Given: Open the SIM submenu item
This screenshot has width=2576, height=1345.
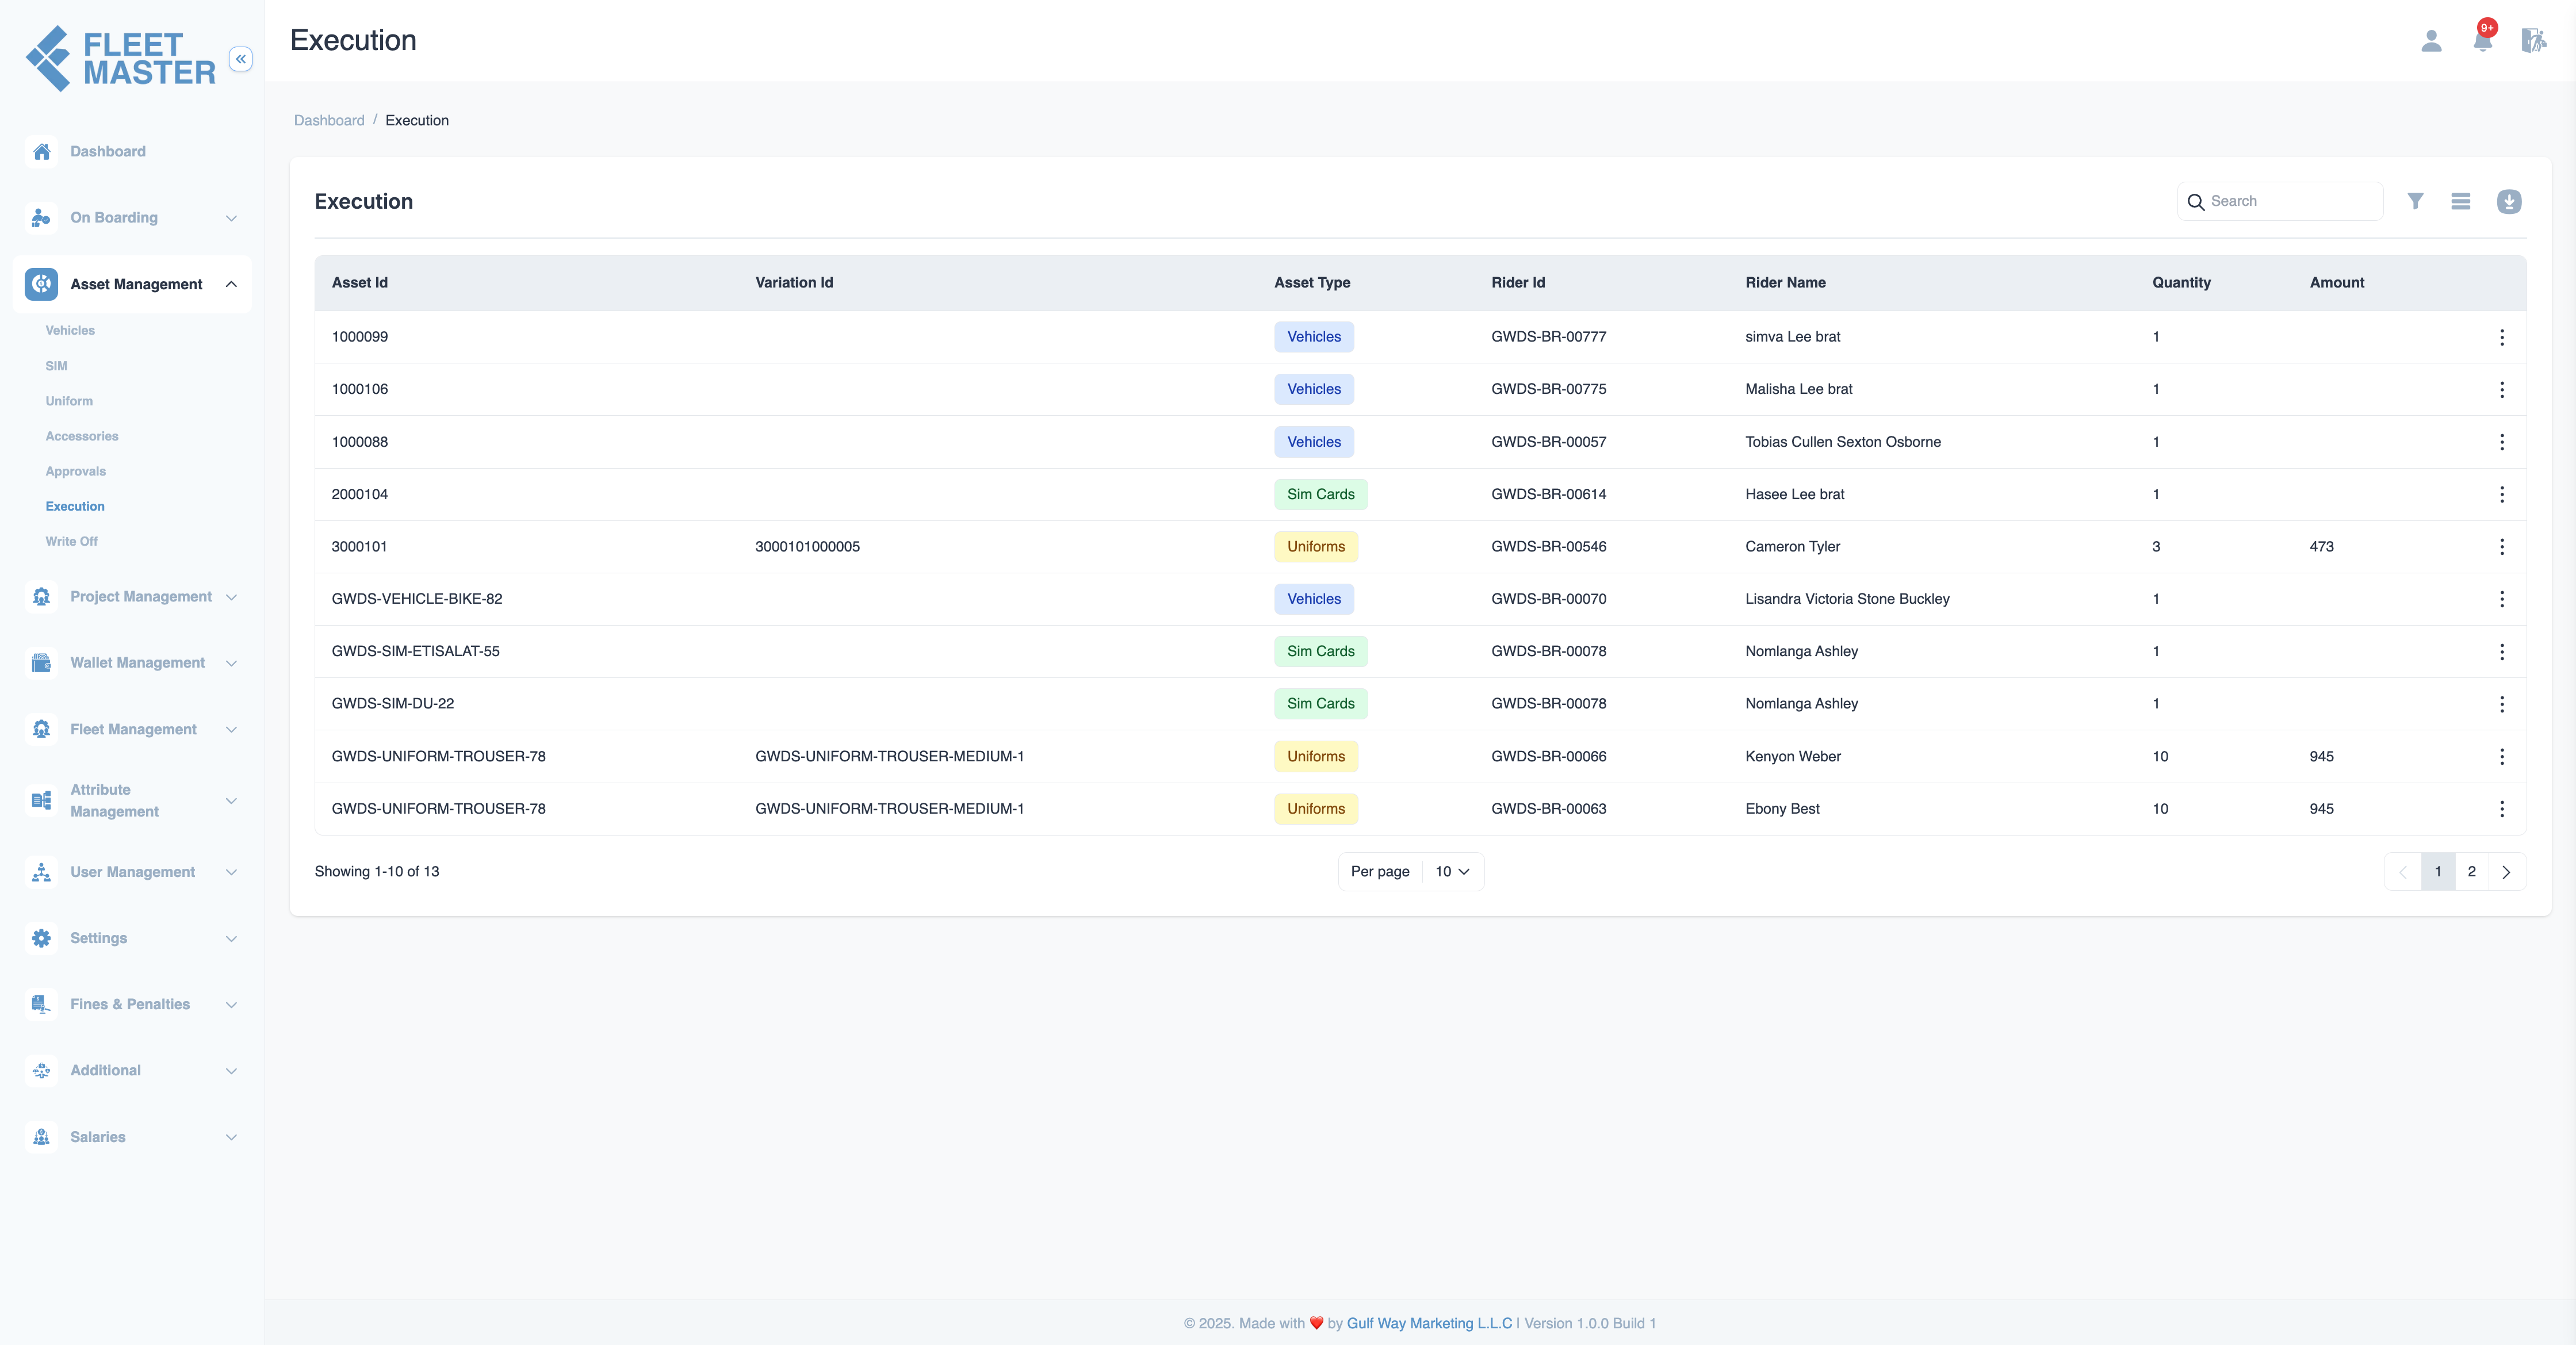Looking at the screenshot, I should (56, 366).
